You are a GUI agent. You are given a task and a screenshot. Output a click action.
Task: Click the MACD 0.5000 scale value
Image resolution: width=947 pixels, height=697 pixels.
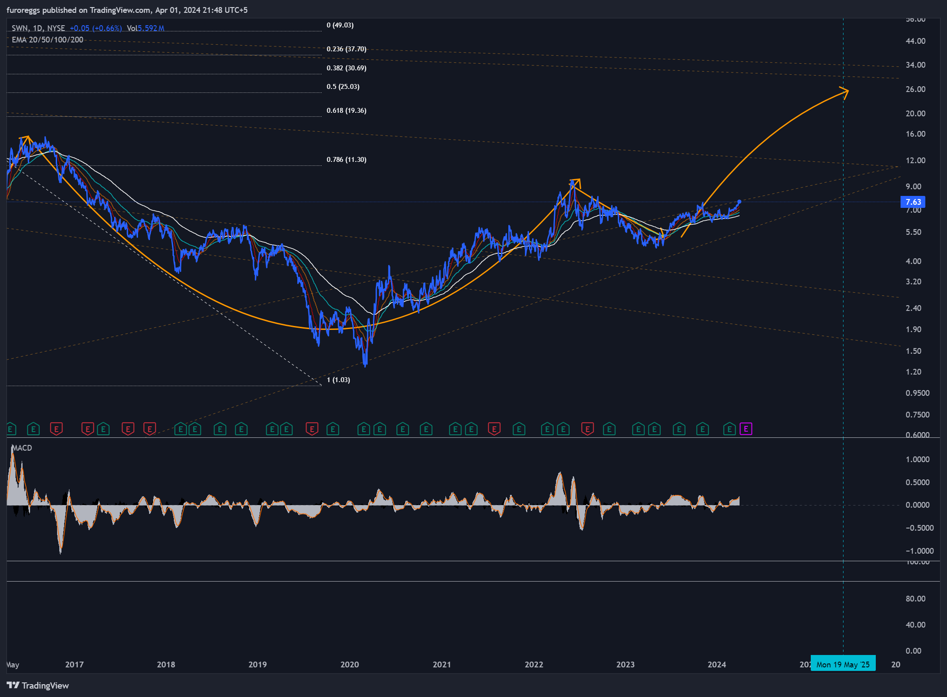click(917, 483)
